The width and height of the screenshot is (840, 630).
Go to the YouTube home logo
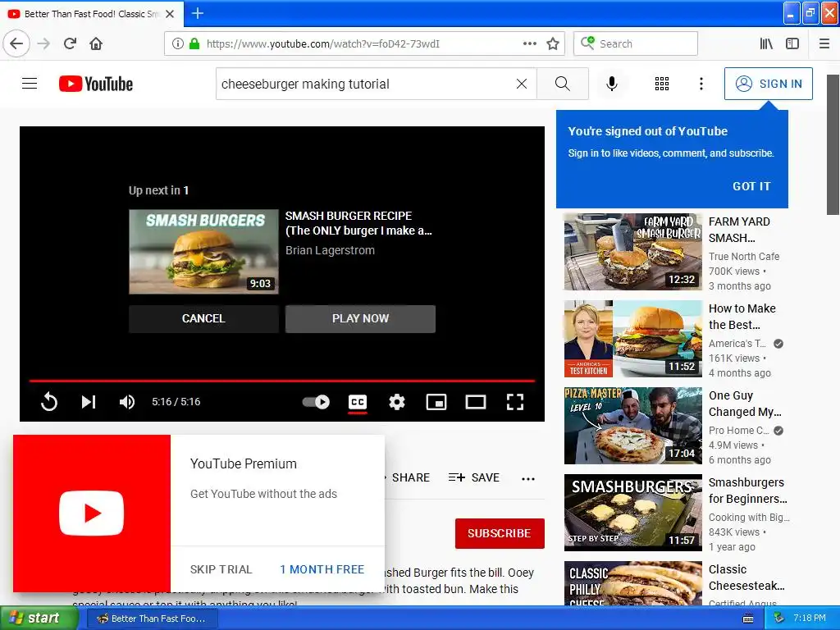pos(96,84)
